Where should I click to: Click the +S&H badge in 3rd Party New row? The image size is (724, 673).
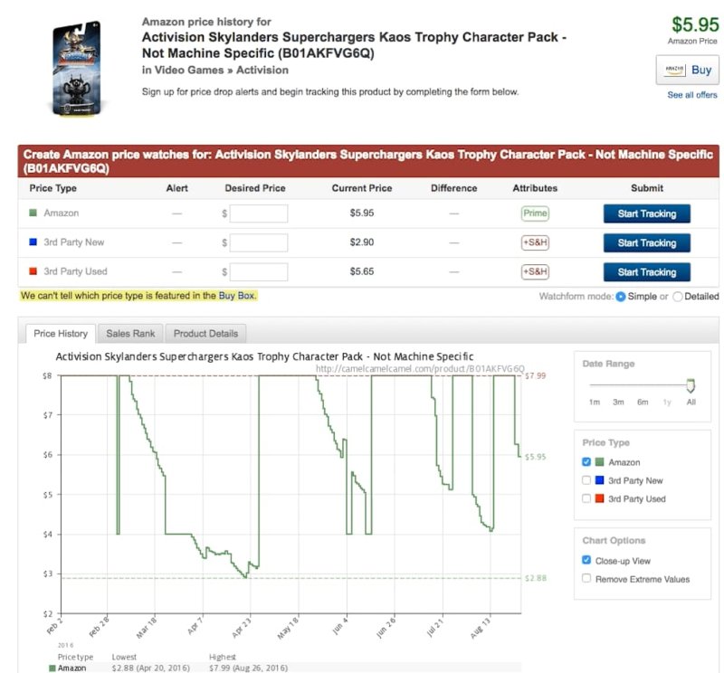point(535,242)
